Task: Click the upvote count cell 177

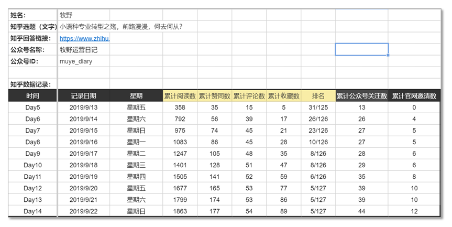Action: point(214,211)
